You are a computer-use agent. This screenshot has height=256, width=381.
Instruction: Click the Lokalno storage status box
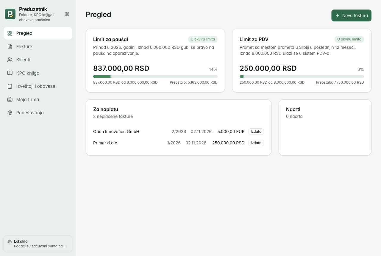(x=38, y=244)
